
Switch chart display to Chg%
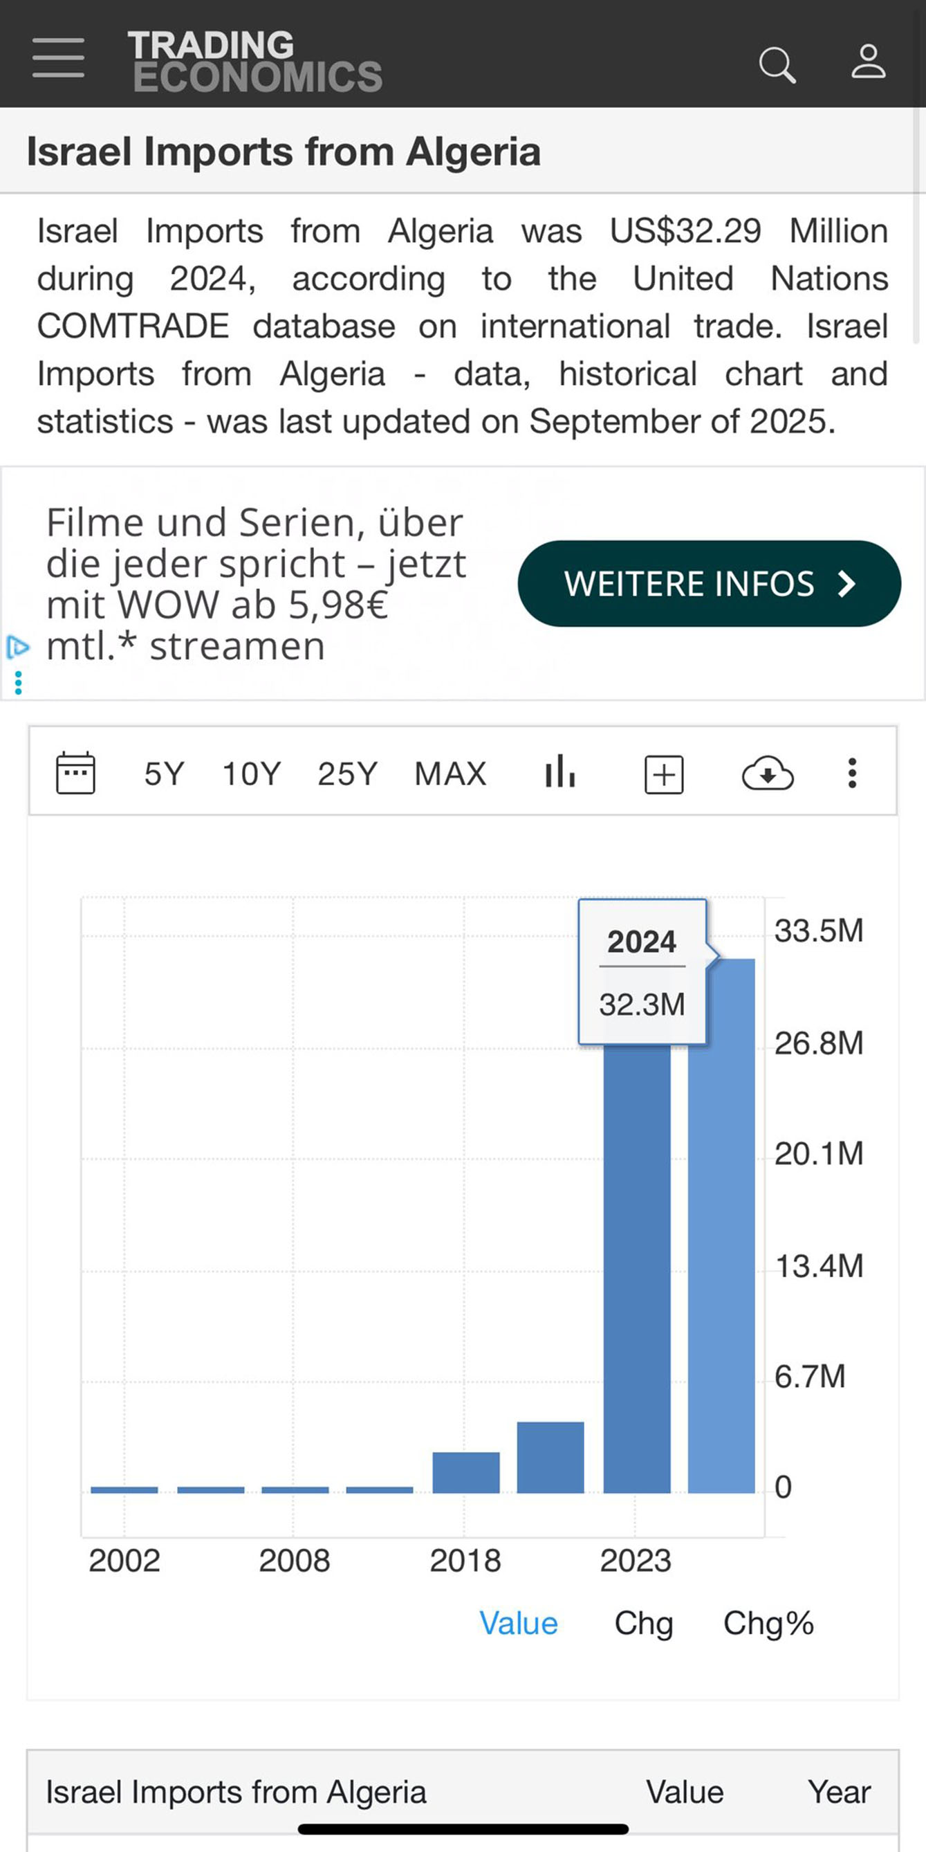pyautogui.click(x=768, y=1624)
